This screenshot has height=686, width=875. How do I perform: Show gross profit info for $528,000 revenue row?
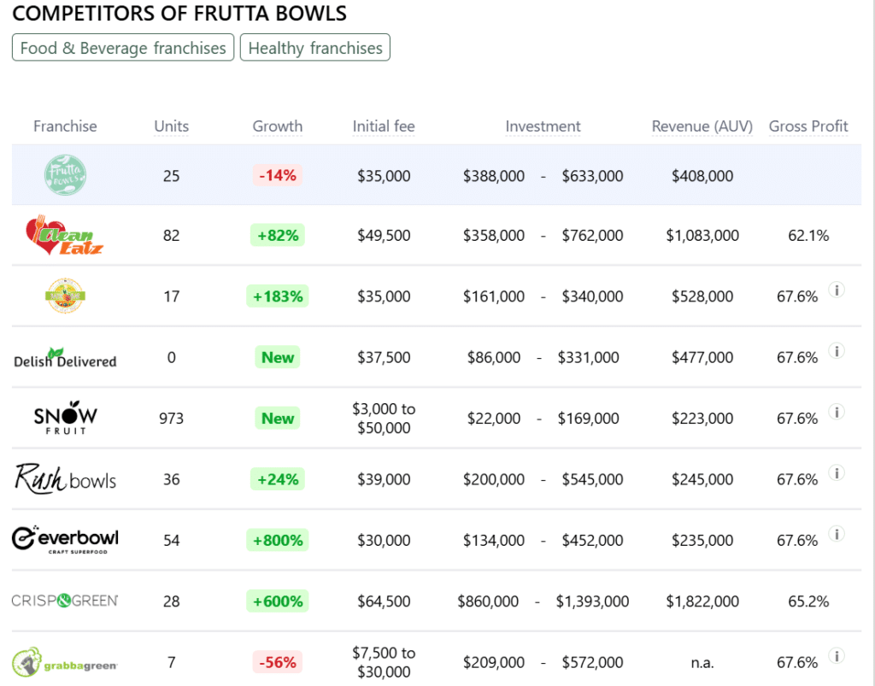837,290
